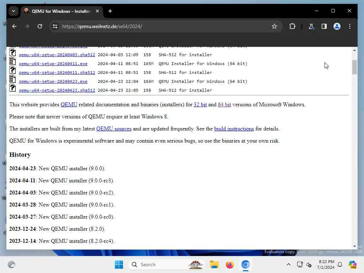Viewport: 364px width, 273px height.
Task: Click the scrollbar down arrow
Action: point(354,246)
